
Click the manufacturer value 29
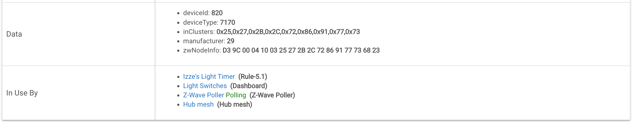(231, 41)
